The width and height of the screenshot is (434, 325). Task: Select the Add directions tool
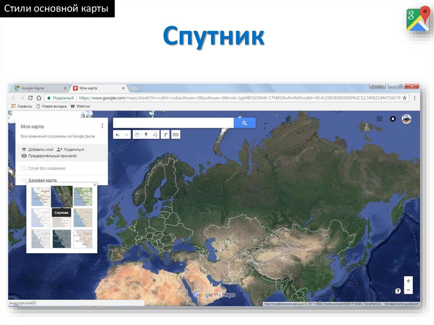tap(165, 135)
